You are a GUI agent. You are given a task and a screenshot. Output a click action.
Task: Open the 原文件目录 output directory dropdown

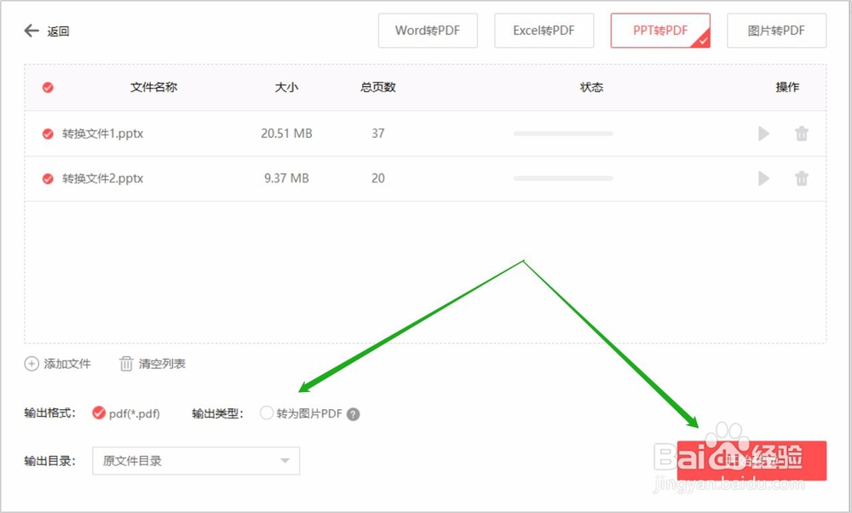(195, 461)
